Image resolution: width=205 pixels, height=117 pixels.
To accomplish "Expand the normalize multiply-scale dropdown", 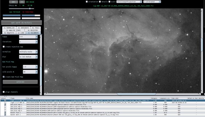I will 28,52.
